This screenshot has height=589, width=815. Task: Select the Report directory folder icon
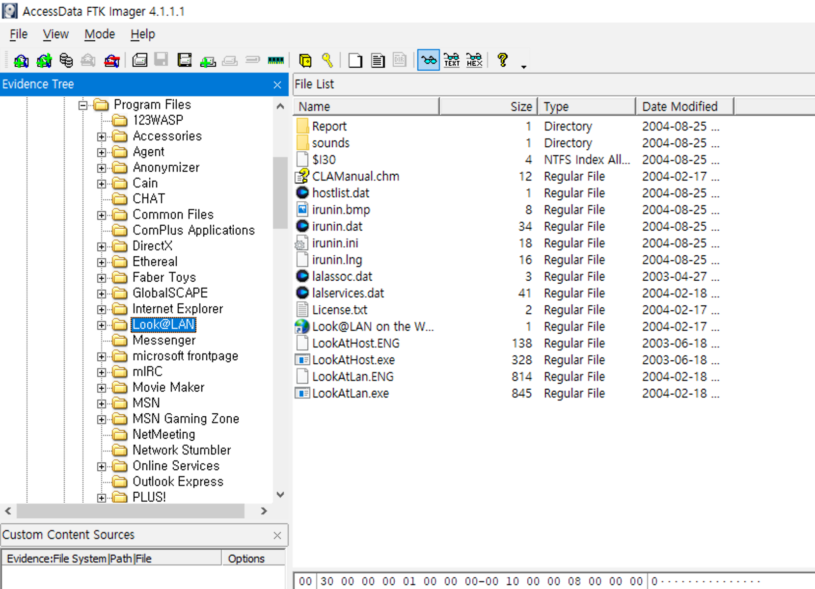click(x=302, y=126)
